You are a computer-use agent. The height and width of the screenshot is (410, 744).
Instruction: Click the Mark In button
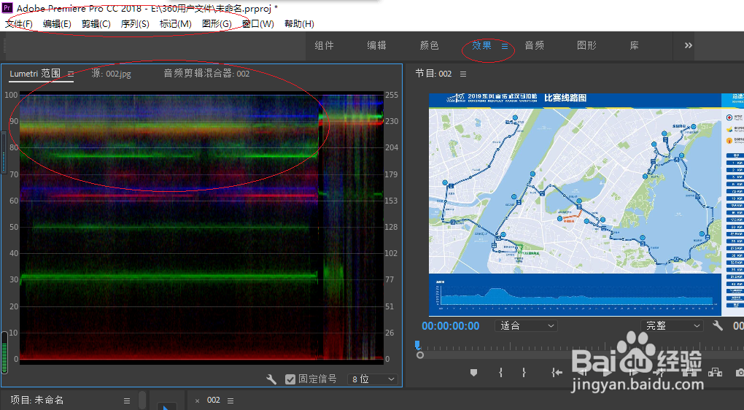click(x=500, y=373)
